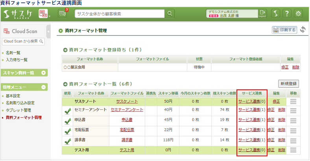
Task: Focus the サスケ全体から顧客検索 search field
Action: [120, 14]
